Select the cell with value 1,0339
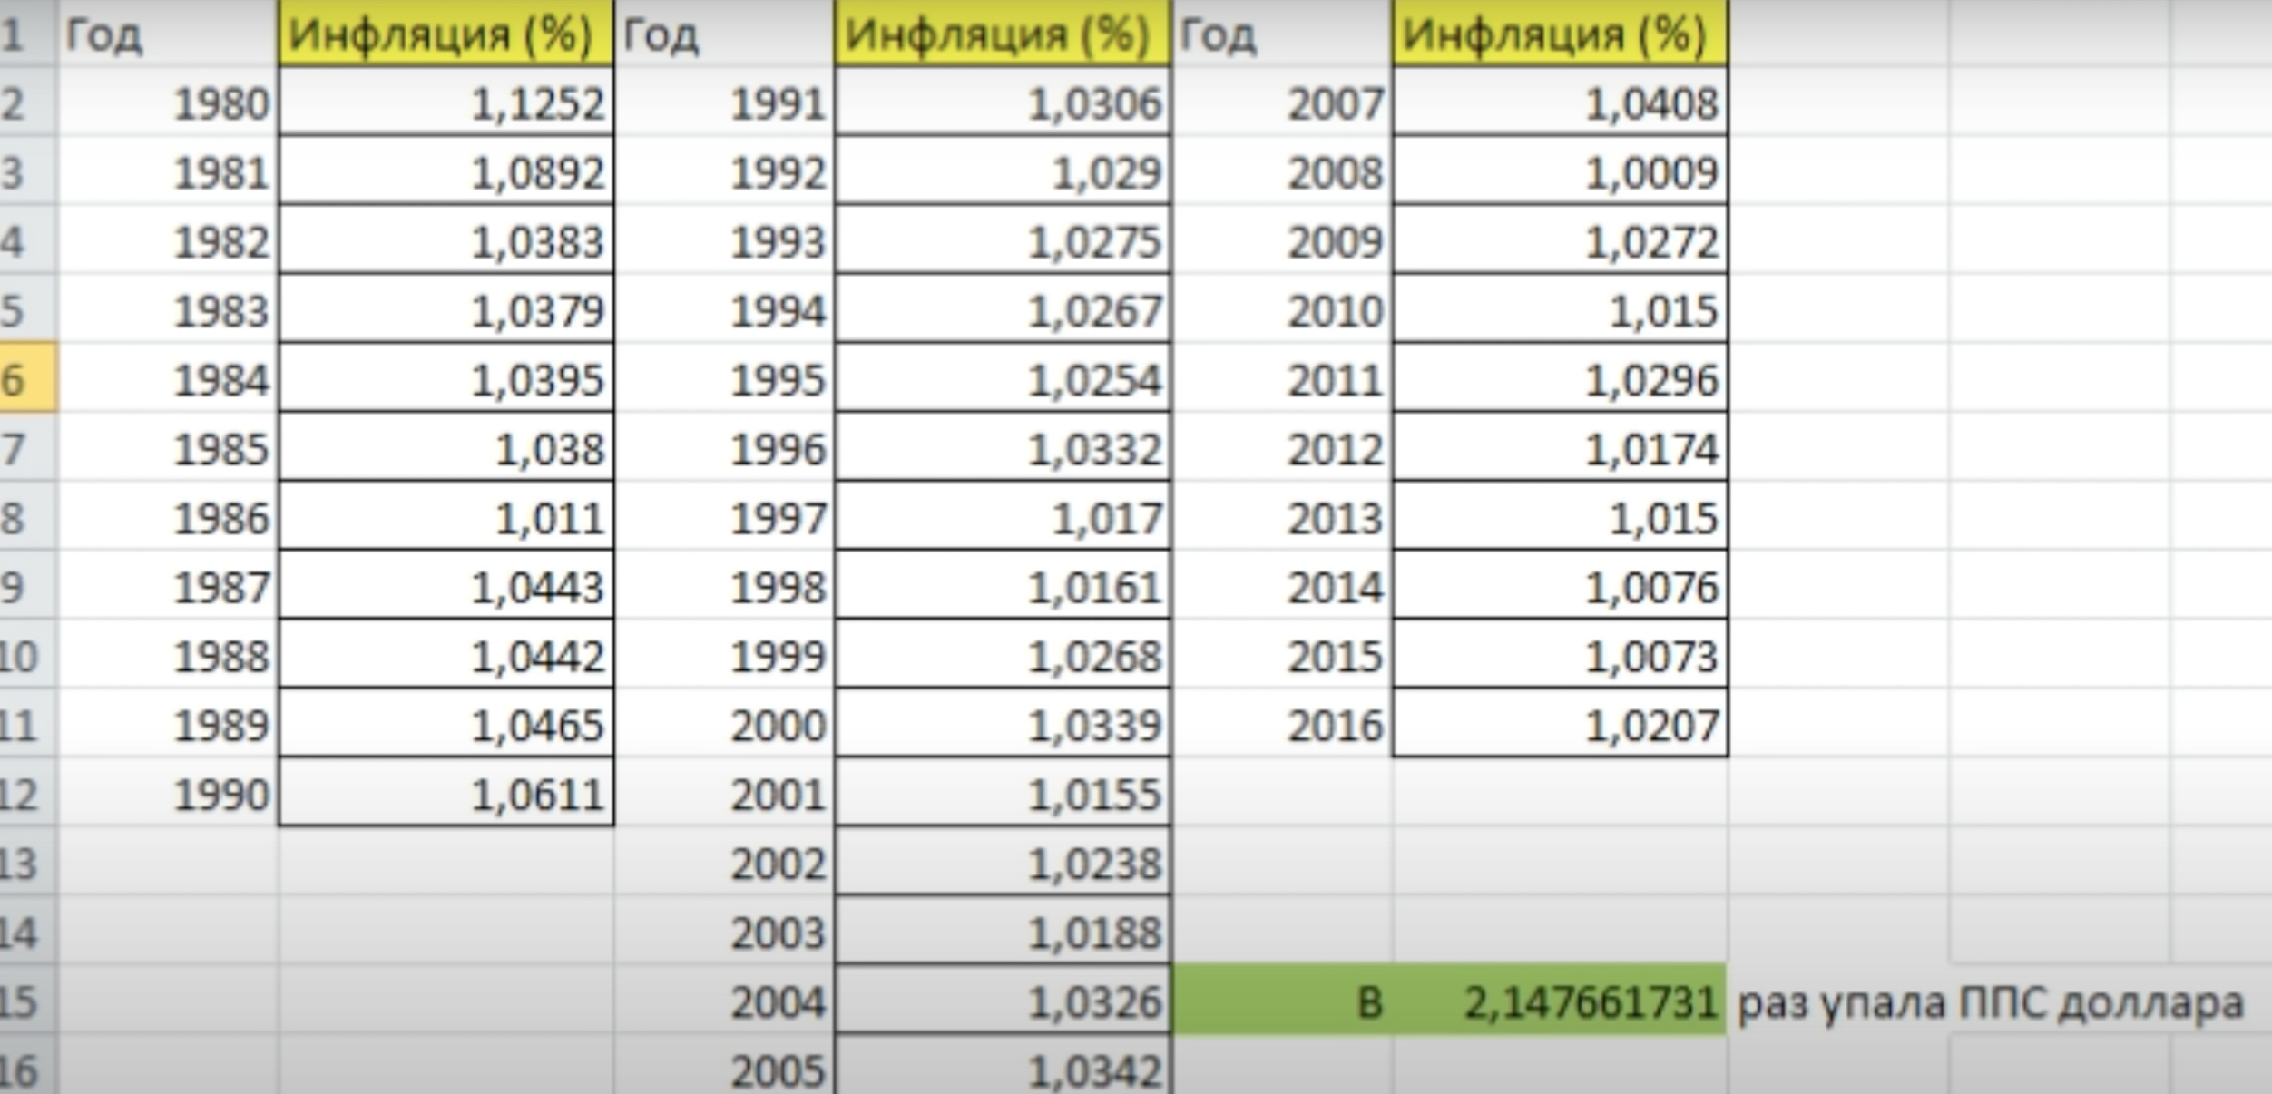 1003,723
